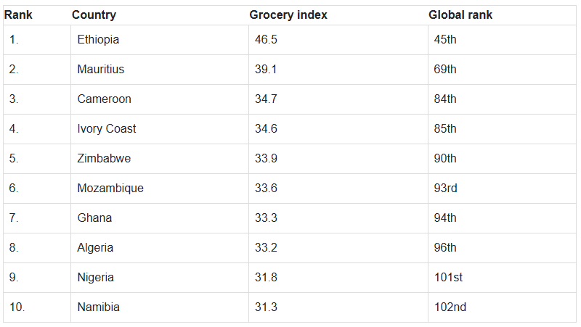
Task: Select the 101st global rank cell
Action: pos(448,278)
